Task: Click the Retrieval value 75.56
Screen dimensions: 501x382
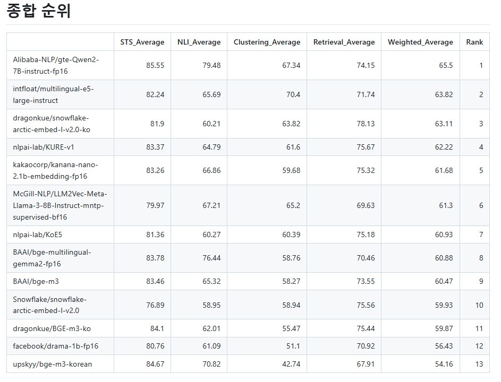Action: point(366,305)
